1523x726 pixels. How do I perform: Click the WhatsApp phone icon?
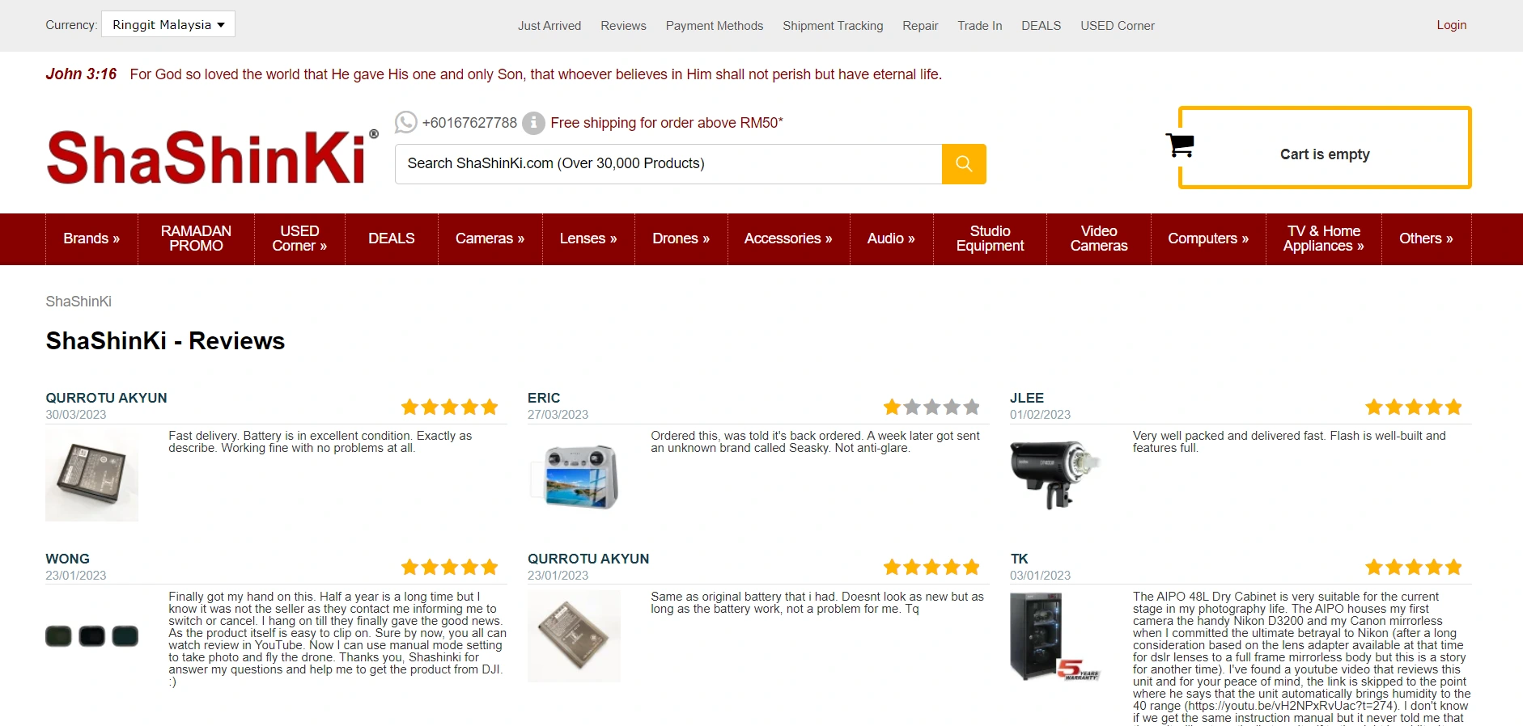405,123
